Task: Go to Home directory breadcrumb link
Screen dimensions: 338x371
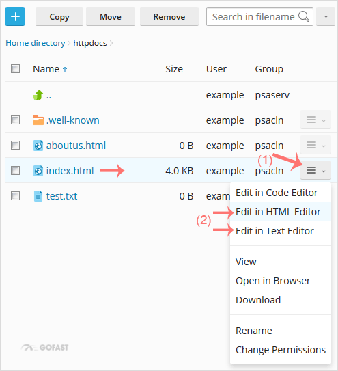Action: [x=36, y=43]
